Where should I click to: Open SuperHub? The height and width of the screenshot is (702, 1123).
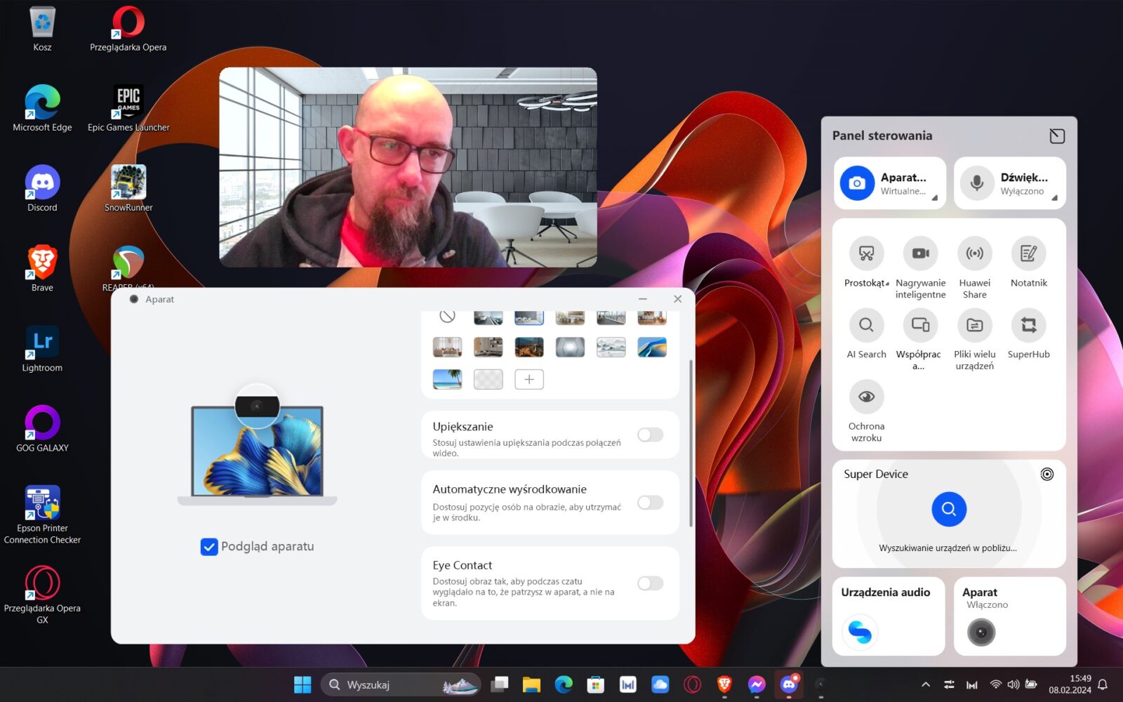(1028, 325)
